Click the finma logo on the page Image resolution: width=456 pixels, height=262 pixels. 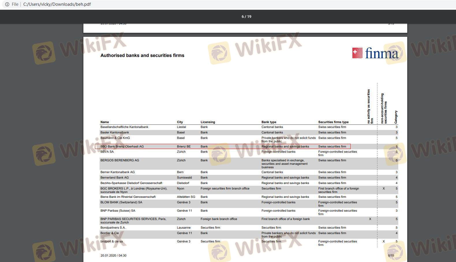(x=375, y=53)
